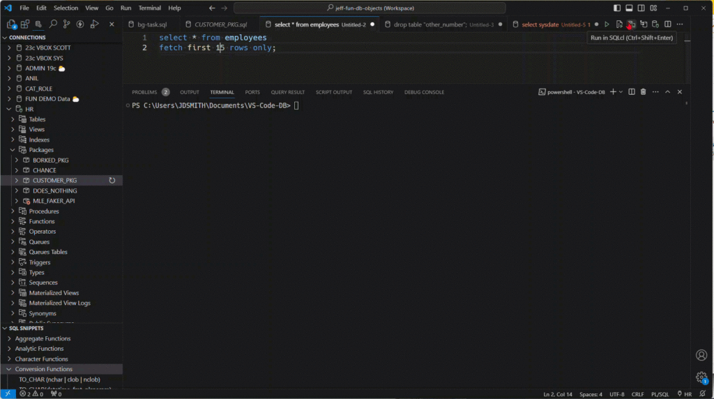The image size is (714, 399).
Task: Open terminal panel more actions ellipsis
Action: click(x=655, y=92)
